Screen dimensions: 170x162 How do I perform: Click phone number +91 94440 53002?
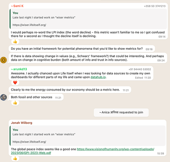click(x=140, y=69)
